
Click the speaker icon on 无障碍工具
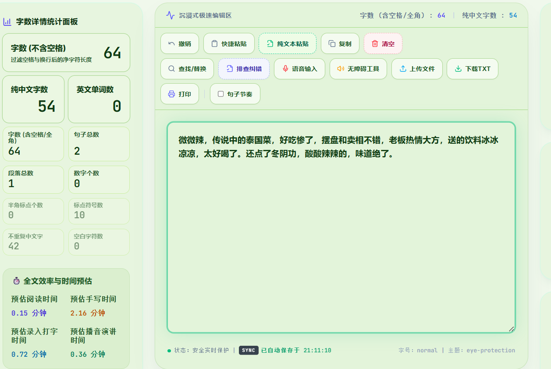(x=341, y=69)
